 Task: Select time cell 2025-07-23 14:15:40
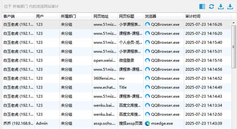pyautogui.click(x=204, y=43)
